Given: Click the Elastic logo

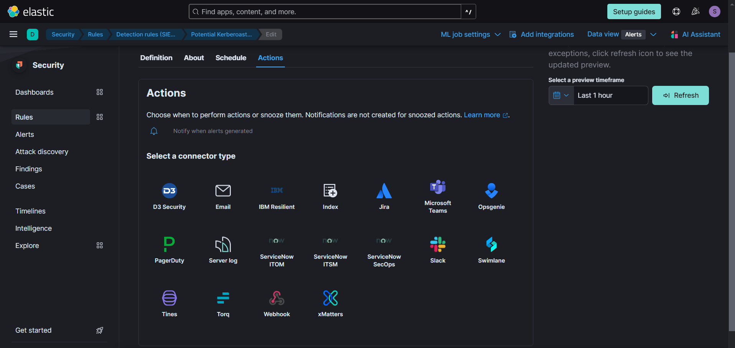Looking at the screenshot, I should (x=31, y=11).
